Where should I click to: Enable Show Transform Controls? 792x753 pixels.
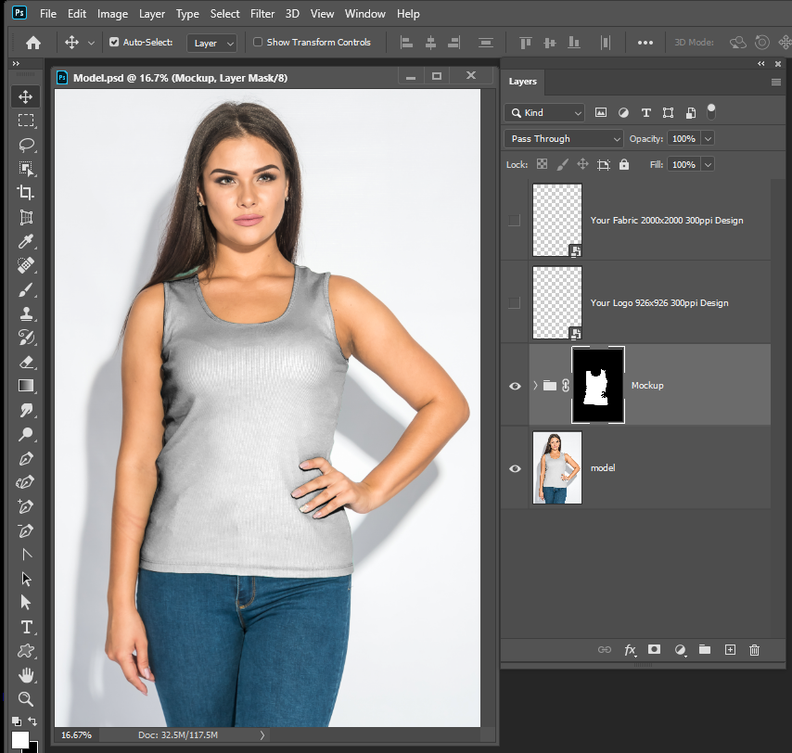click(257, 42)
